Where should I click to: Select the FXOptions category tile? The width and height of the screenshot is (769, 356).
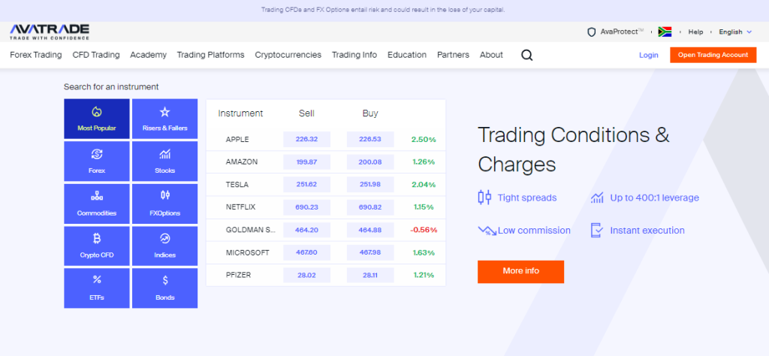click(164, 204)
